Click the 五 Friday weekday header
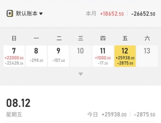The width and height of the screenshot is (161, 123). 125,38
